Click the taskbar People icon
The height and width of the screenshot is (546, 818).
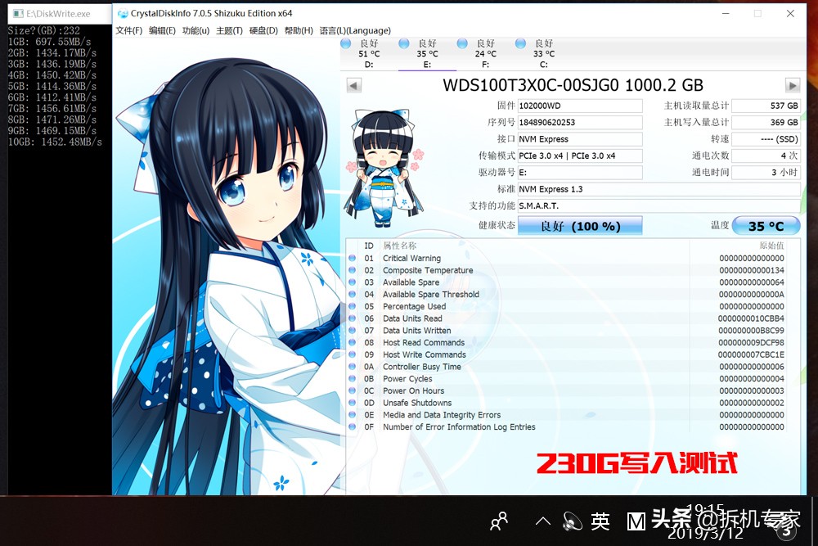coord(498,520)
